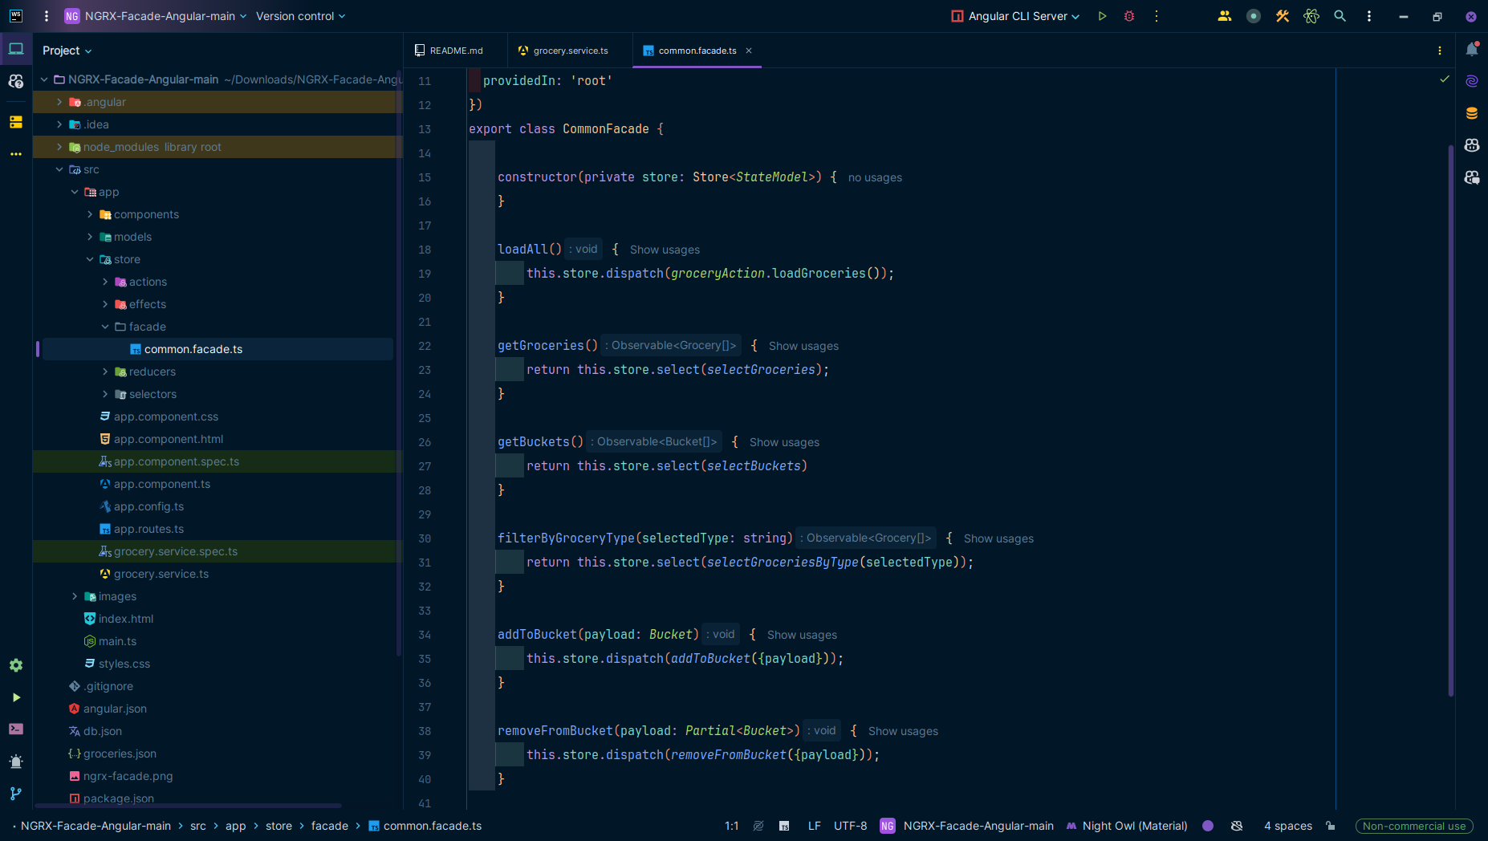Change UTF-8 file encoding

pyautogui.click(x=850, y=826)
